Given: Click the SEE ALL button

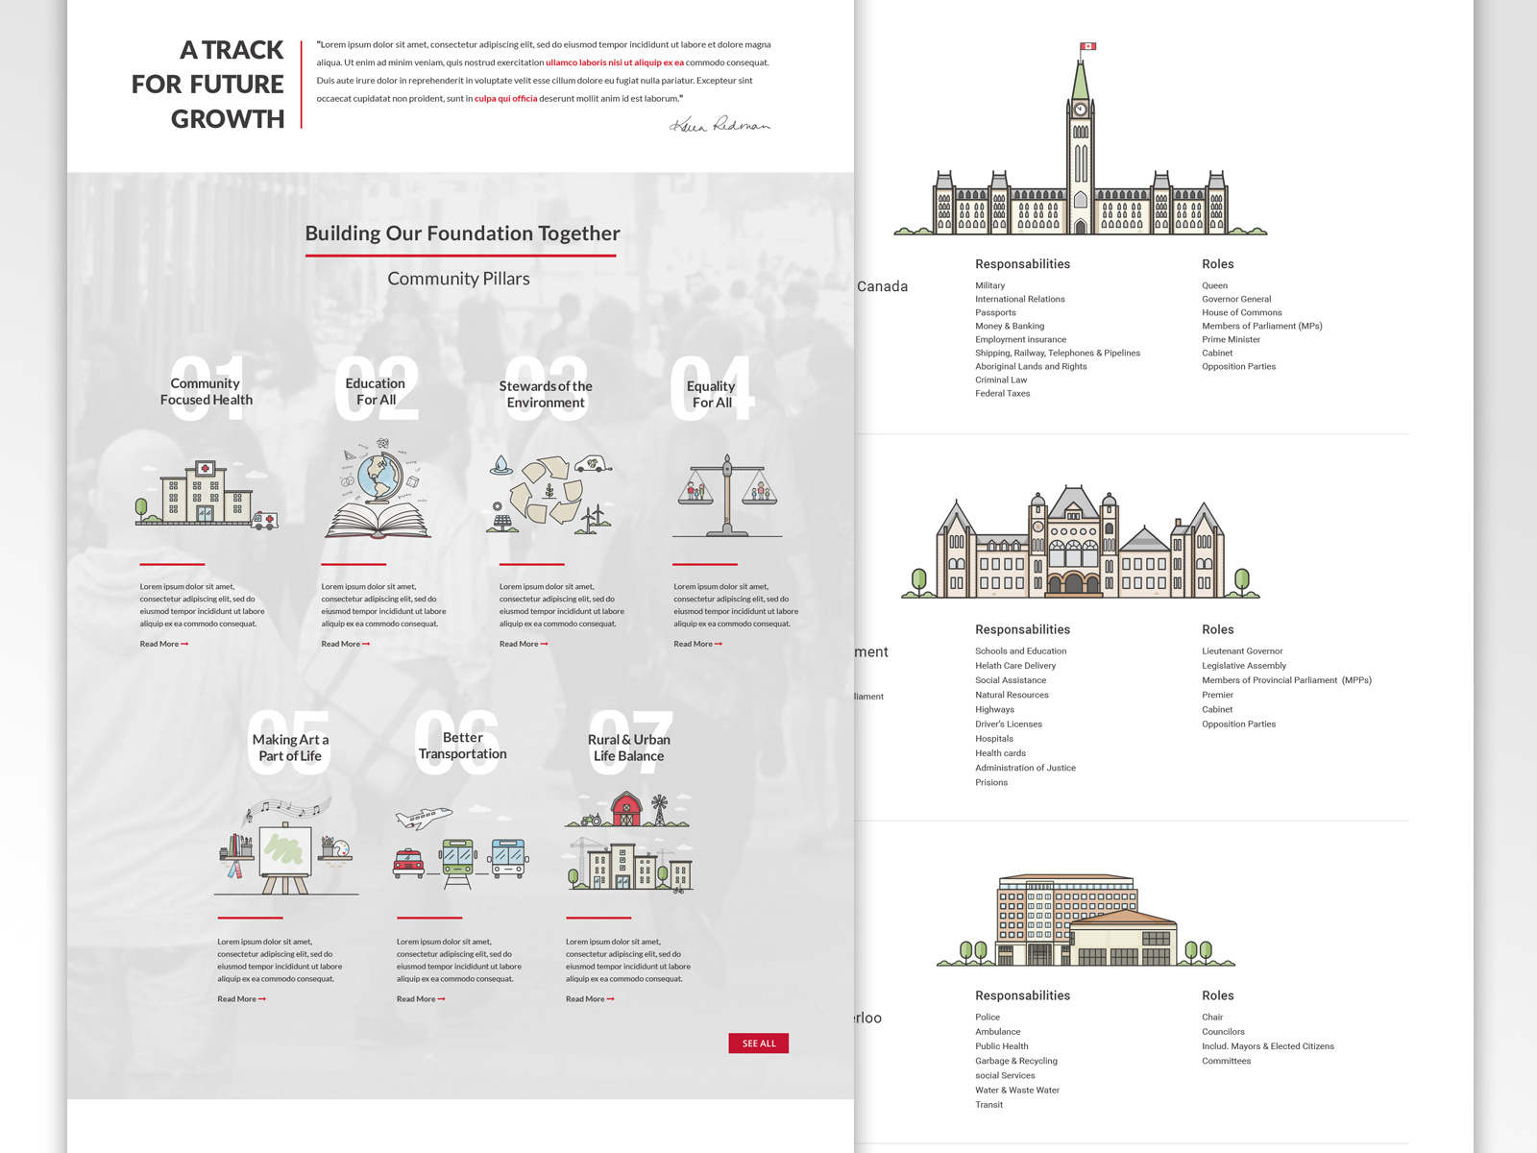Looking at the screenshot, I should pos(760,1043).
